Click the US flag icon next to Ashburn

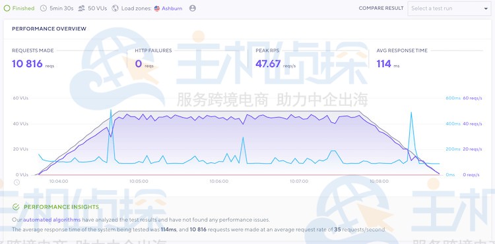(x=157, y=9)
